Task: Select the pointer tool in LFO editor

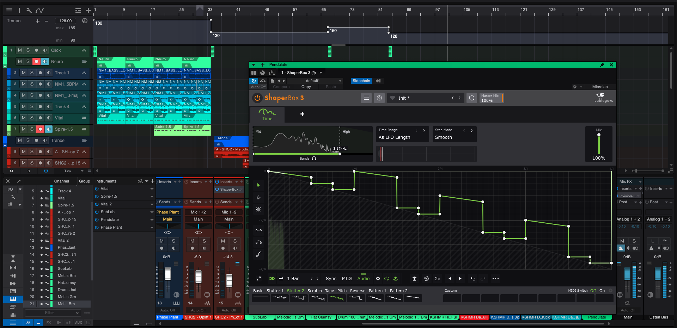Action: pos(258,185)
